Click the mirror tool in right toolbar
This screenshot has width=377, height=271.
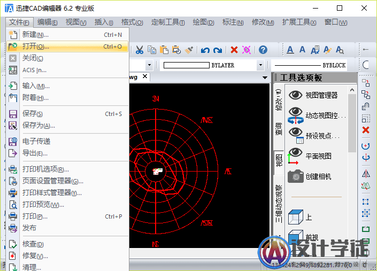point(366,174)
